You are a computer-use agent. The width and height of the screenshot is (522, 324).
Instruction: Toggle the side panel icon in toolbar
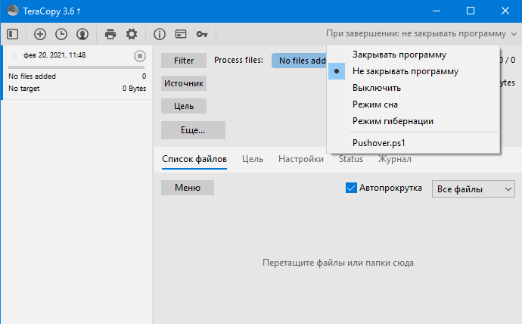[x=12, y=34]
